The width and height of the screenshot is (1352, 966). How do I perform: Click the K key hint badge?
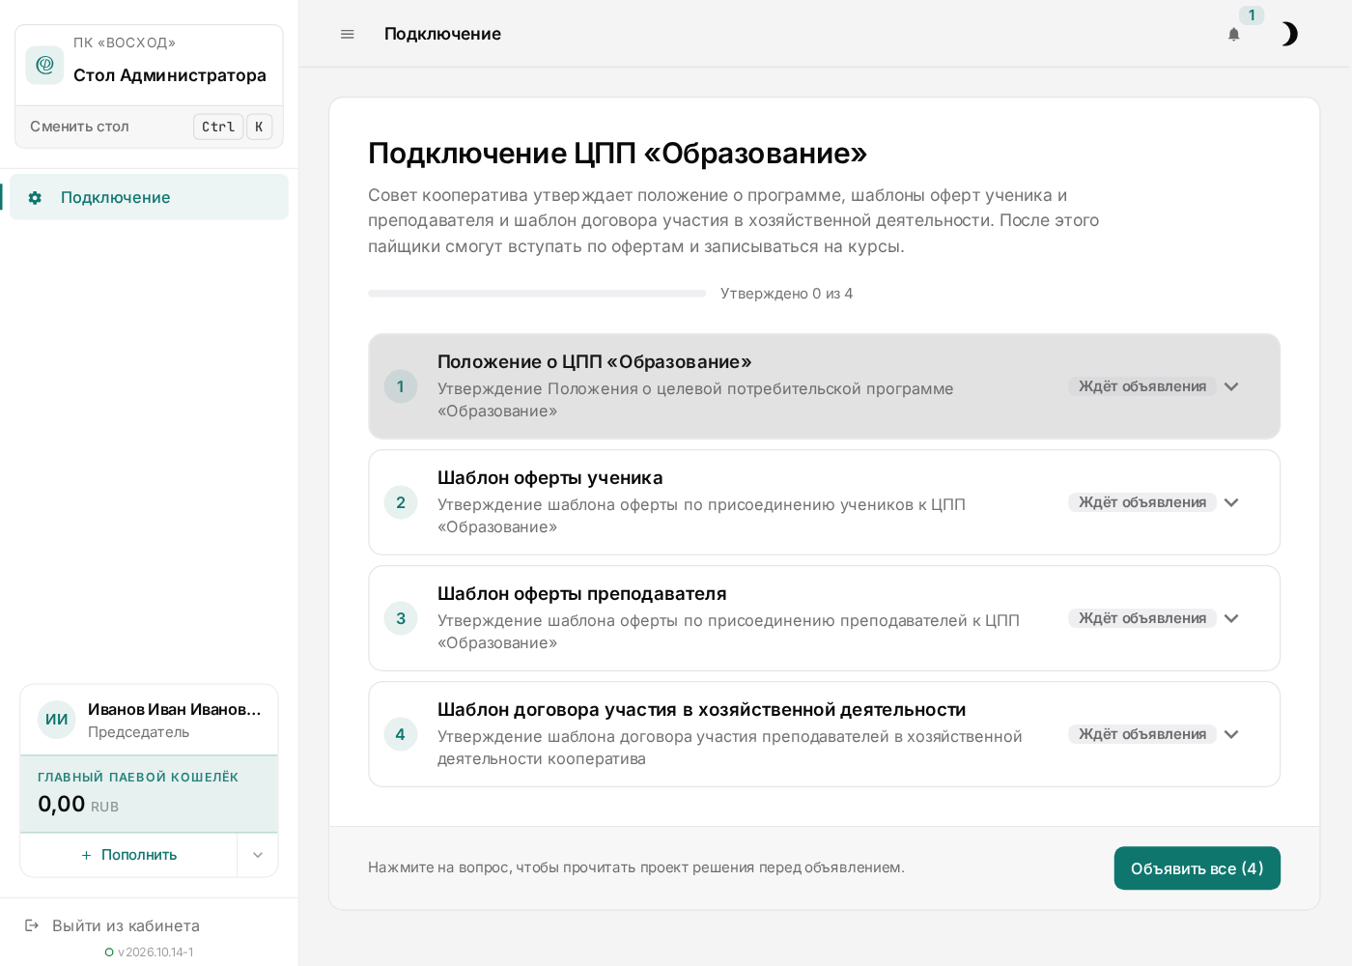point(259,127)
